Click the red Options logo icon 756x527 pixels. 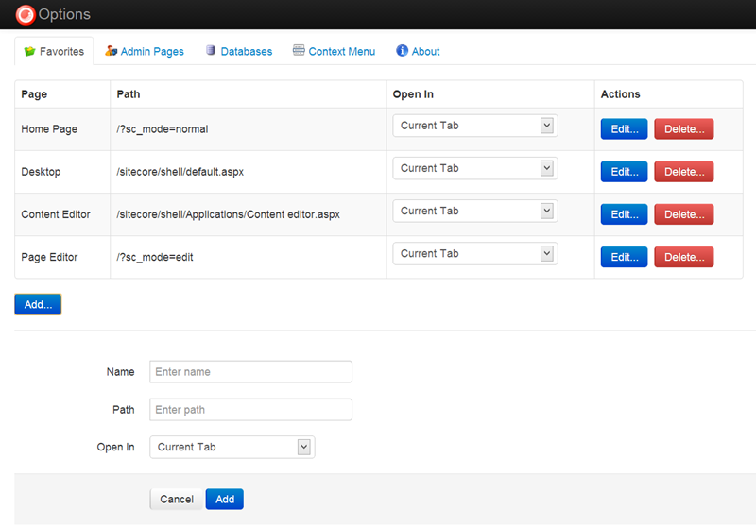click(x=26, y=14)
